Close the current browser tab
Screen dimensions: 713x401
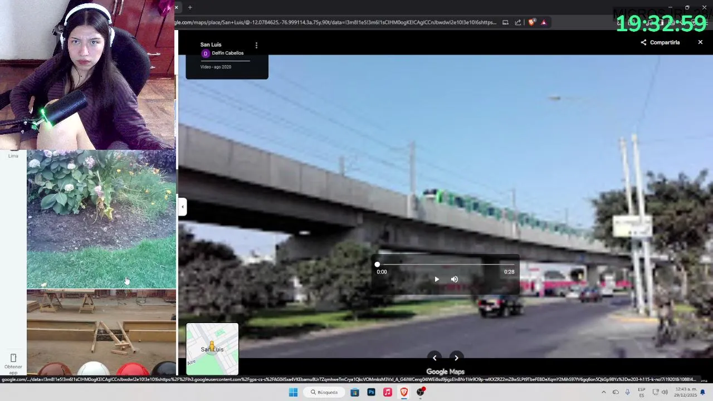(176, 7)
